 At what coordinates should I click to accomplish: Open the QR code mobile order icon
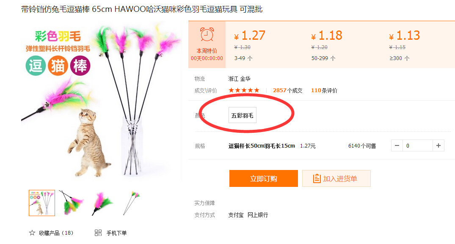point(98,233)
